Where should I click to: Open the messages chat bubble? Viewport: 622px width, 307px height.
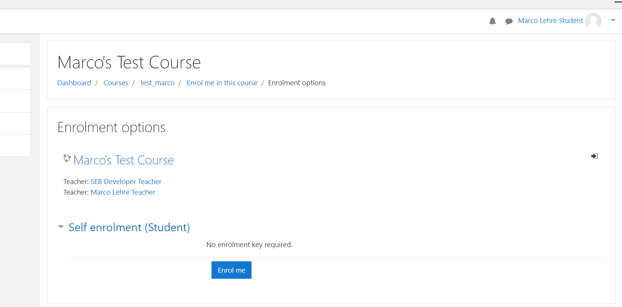click(509, 21)
